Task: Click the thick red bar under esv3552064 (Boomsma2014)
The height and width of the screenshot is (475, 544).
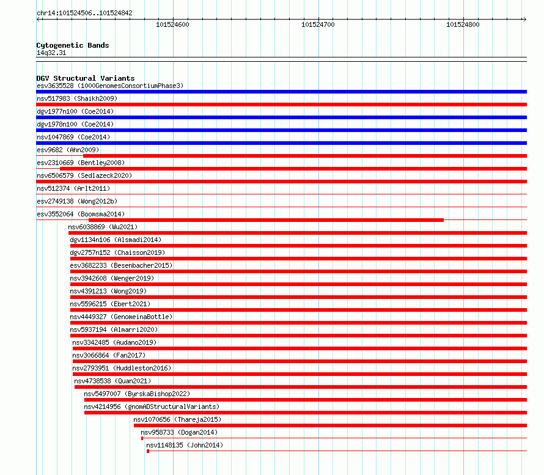Action: [x=266, y=220]
